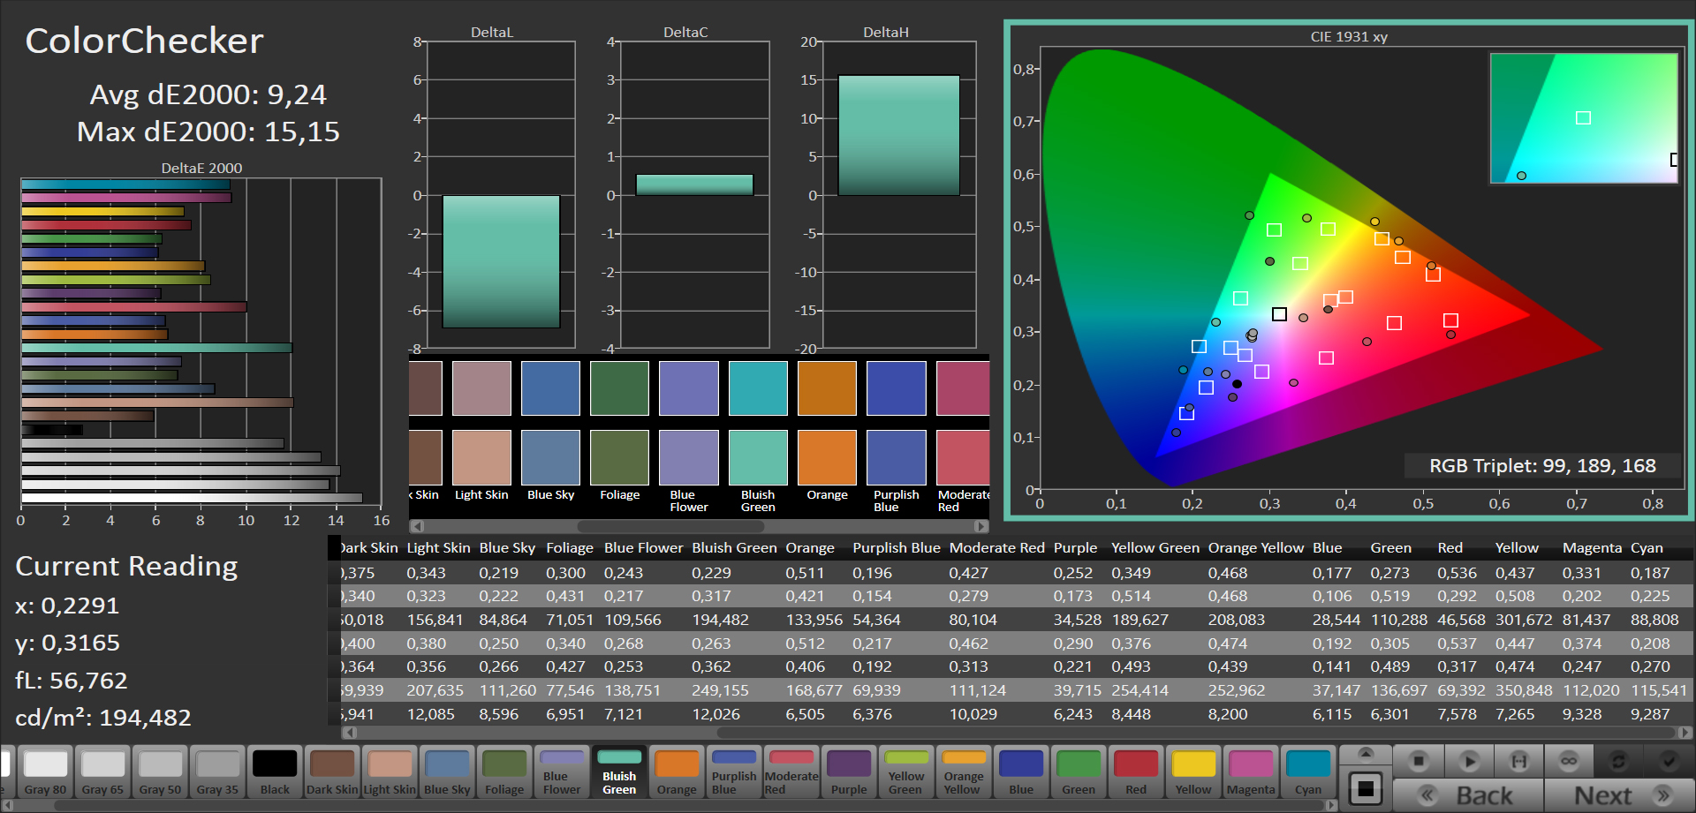Image resolution: width=1696 pixels, height=813 pixels.
Task: Click the play measurement icon
Action: (1469, 761)
